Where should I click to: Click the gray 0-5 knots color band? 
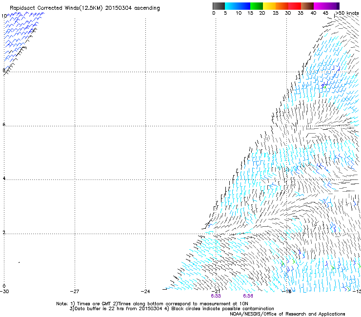[219, 6]
